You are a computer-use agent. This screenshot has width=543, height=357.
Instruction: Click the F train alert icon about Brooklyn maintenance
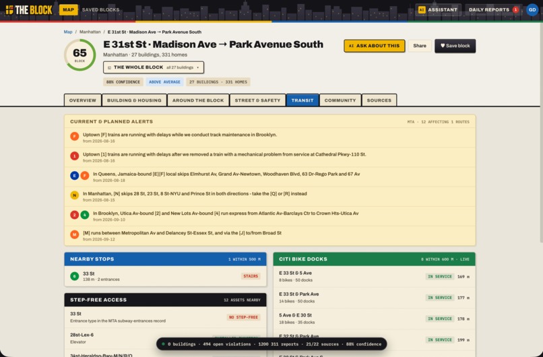click(75, 136)
